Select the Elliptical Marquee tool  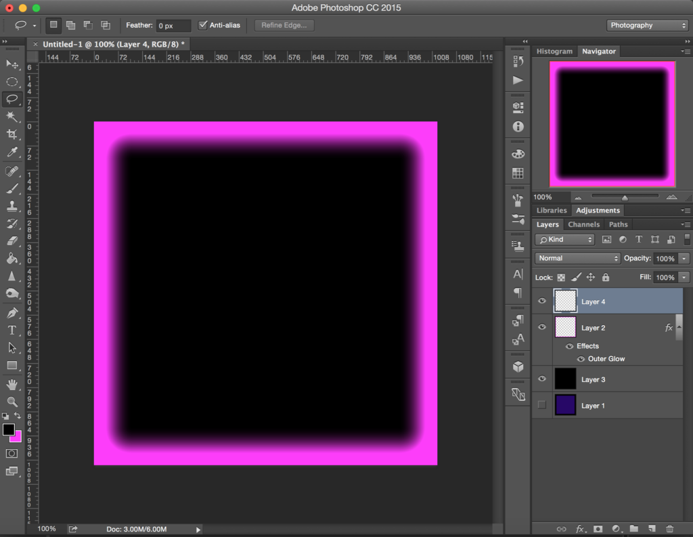pos(12,82)
